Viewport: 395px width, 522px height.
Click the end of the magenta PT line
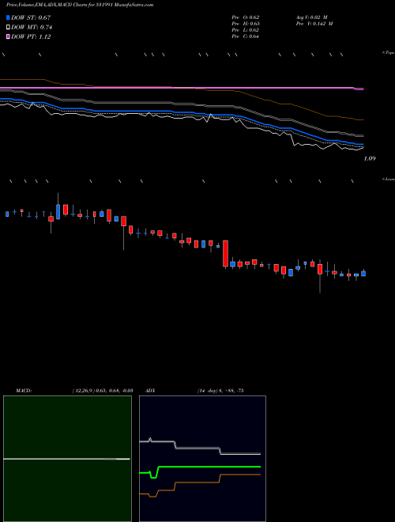coord(359,89)
